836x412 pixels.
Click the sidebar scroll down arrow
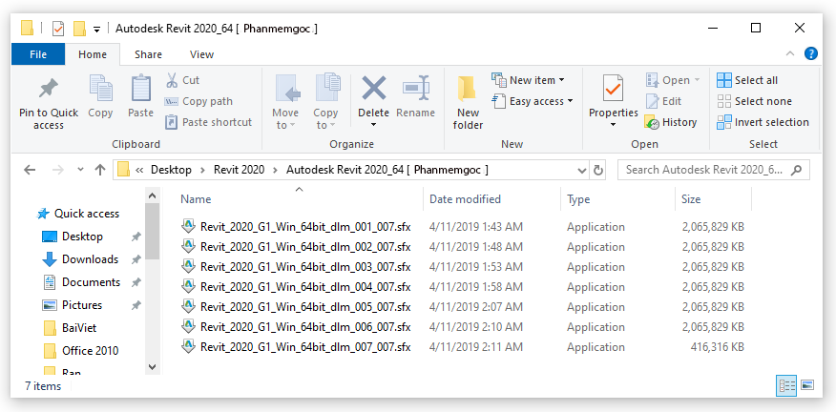click(152, 366)
